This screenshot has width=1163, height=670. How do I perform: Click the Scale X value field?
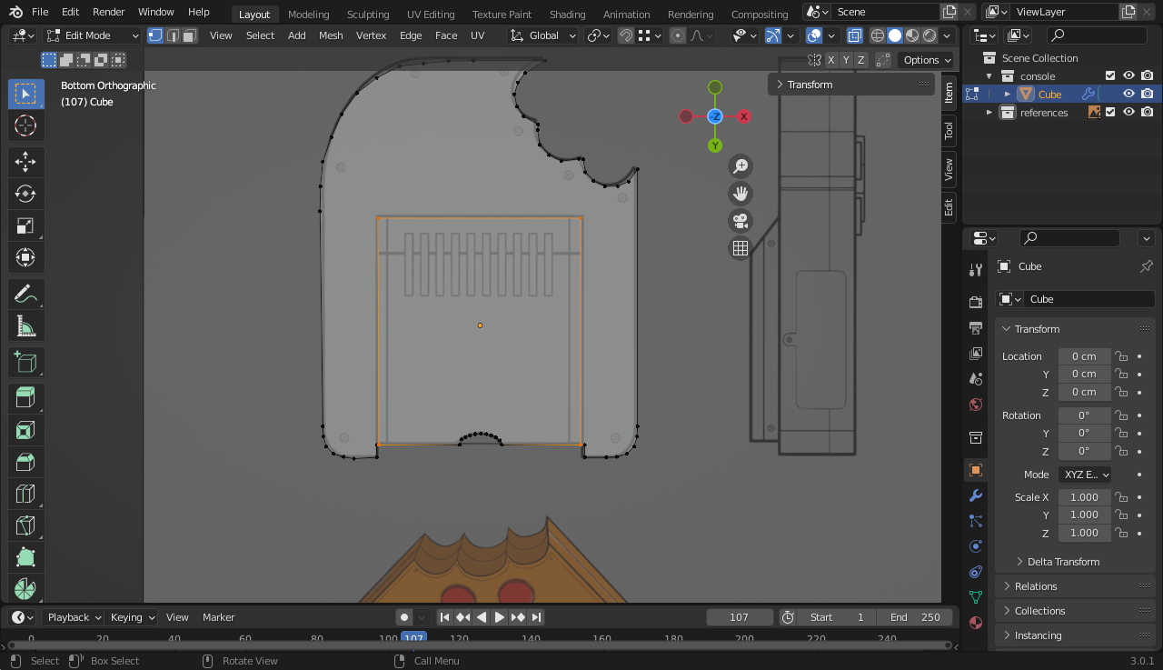coord(1083,497)
